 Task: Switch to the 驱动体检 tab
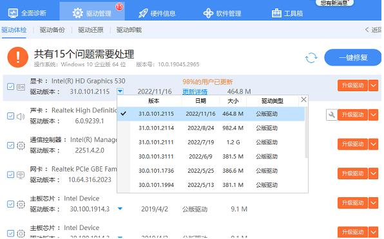(14, 30)
